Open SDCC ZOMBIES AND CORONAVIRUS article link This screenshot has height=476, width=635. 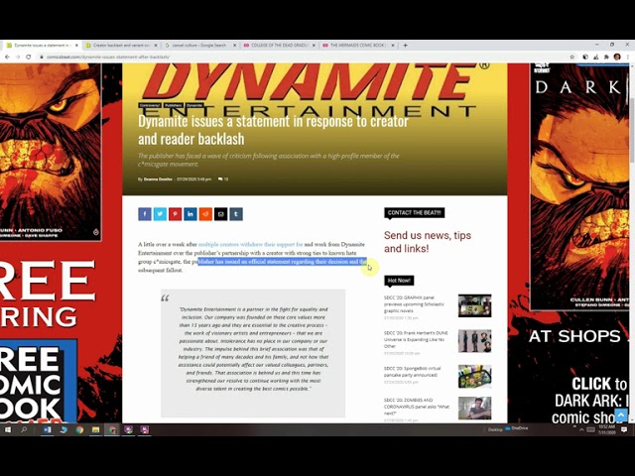(x=419, y=404)
